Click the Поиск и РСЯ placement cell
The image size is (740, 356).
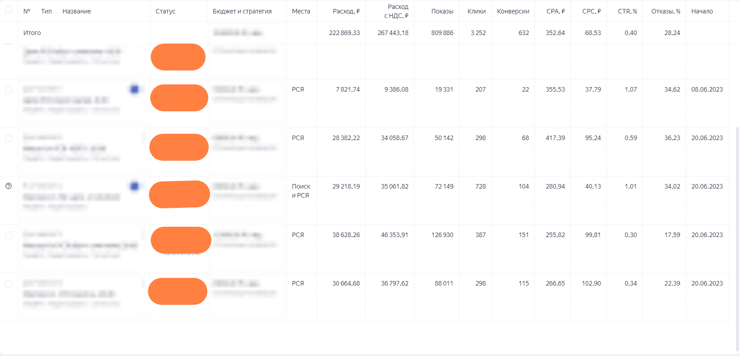click(301, 191)
